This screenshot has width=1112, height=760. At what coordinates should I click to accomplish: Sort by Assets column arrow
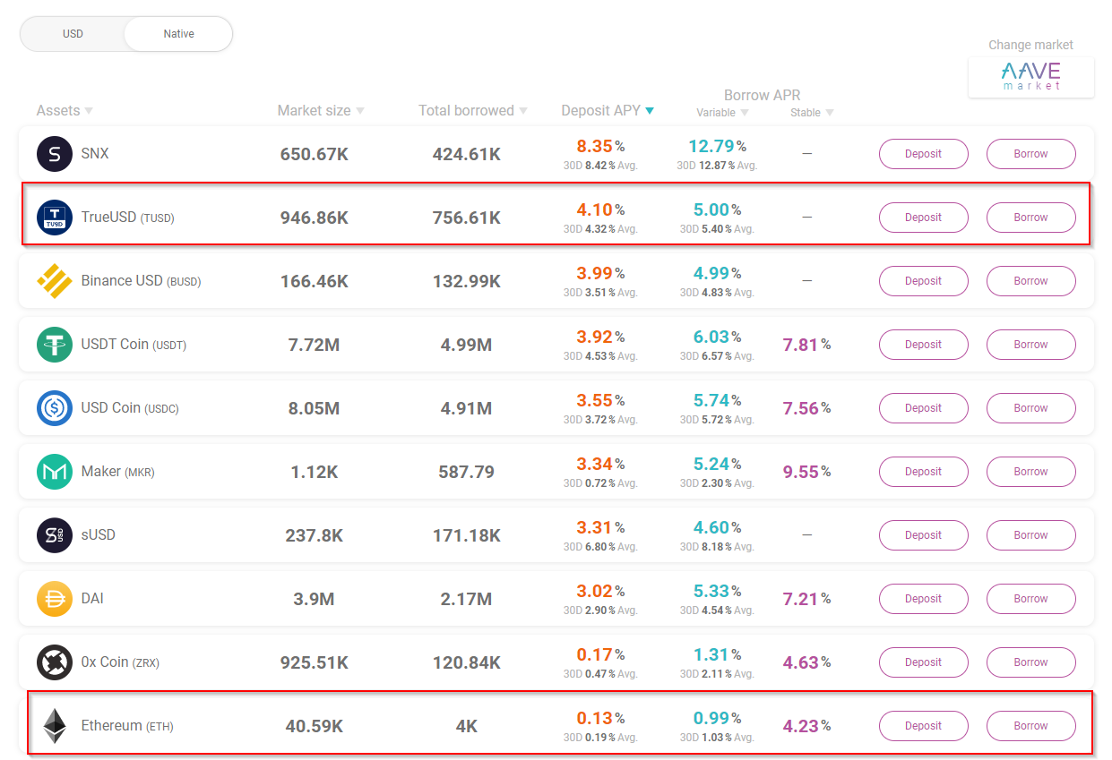coord(89,111)
